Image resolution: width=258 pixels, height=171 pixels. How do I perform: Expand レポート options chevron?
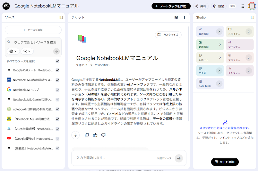[220, 58]
